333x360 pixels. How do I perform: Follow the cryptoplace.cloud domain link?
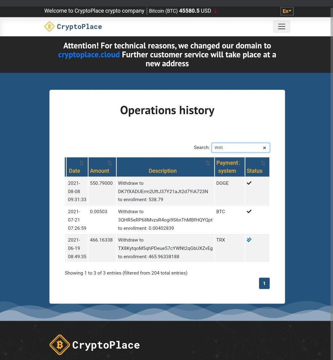tap(89, 55)
